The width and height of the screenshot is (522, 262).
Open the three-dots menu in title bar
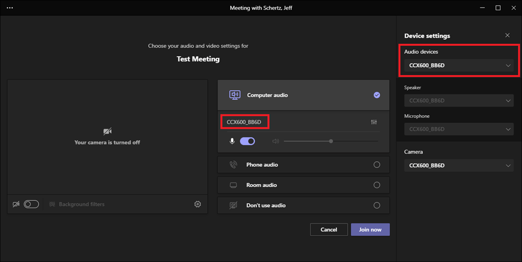(x=10, y=8)
